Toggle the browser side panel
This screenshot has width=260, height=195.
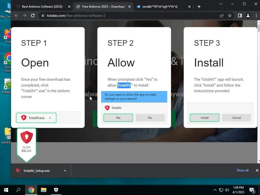coord(240,15)
